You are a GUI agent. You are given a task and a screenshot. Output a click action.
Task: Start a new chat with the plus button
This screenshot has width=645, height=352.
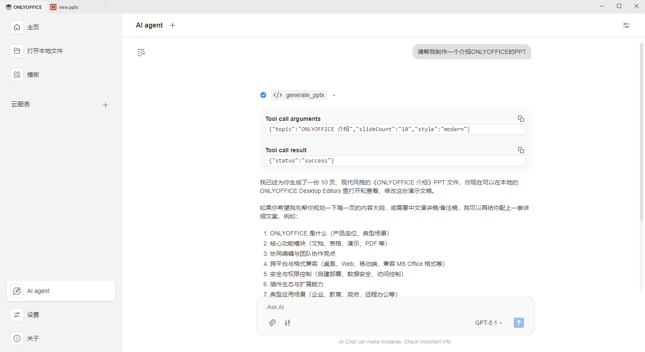(172, 25)
